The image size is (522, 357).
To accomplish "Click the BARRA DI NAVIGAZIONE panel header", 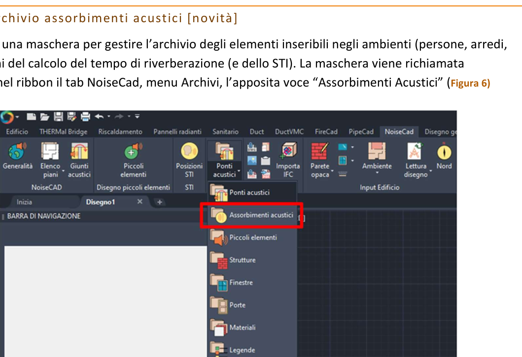I will pos(43,216).
